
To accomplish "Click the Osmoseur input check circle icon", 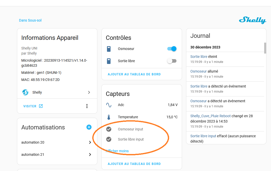I will [109, 129].
